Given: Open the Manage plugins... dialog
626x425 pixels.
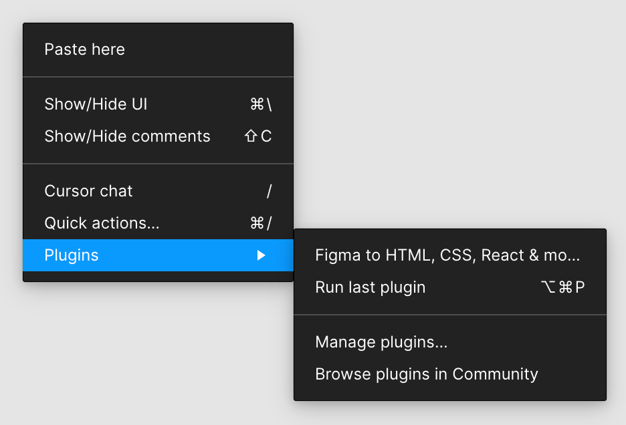Looking at the screenshot, I should coord(450,342).
